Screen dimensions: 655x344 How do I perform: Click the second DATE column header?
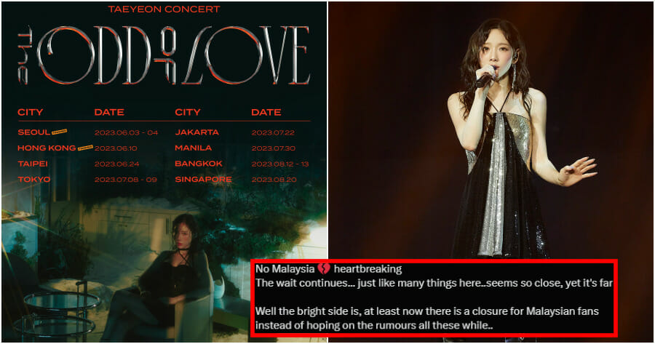pyautogui.click(x=266, y=112)
